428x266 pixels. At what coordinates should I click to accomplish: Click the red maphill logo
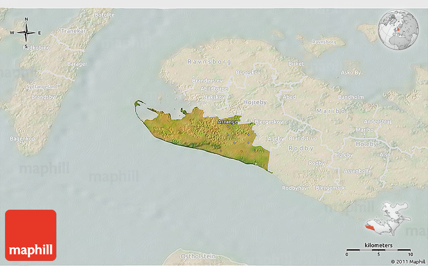(31, 235)
